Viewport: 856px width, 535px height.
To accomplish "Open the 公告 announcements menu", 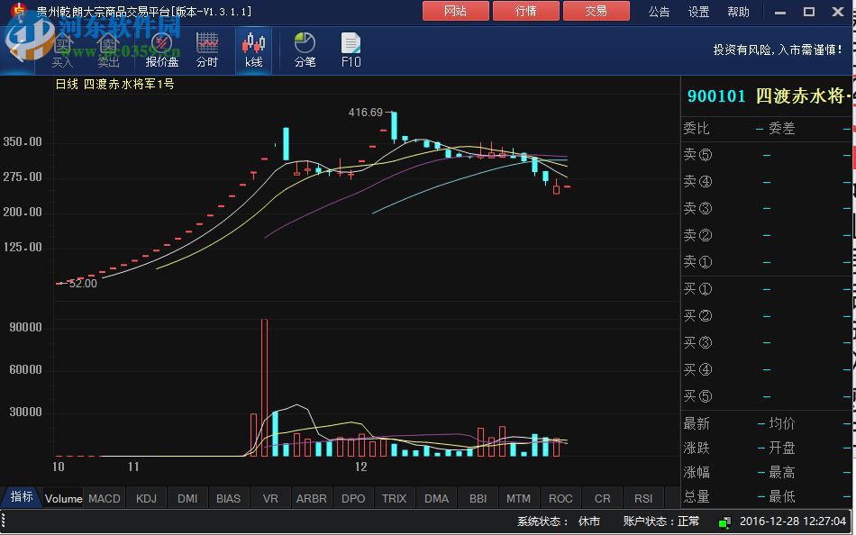I will tap(659, 12).
